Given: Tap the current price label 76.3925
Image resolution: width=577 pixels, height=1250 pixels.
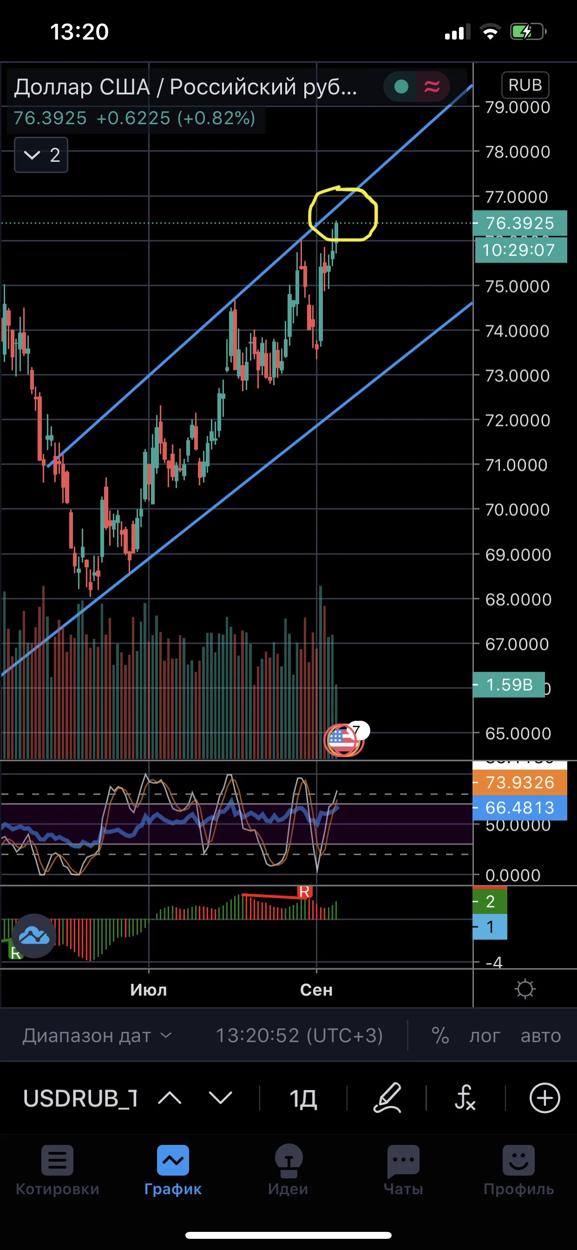Looking at the screenshot, I should (520, 223).
